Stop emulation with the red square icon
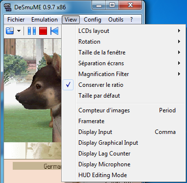 [43, 31]
